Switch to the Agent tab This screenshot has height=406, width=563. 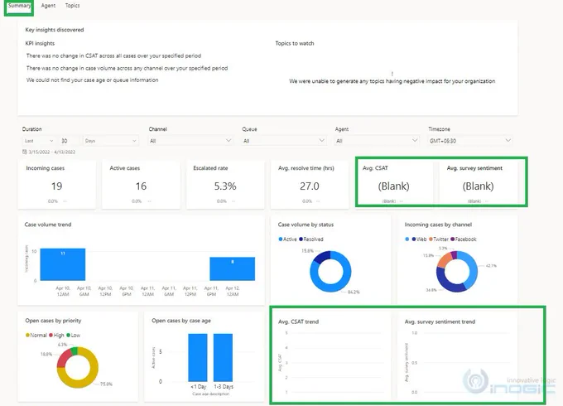coord(48,6)
